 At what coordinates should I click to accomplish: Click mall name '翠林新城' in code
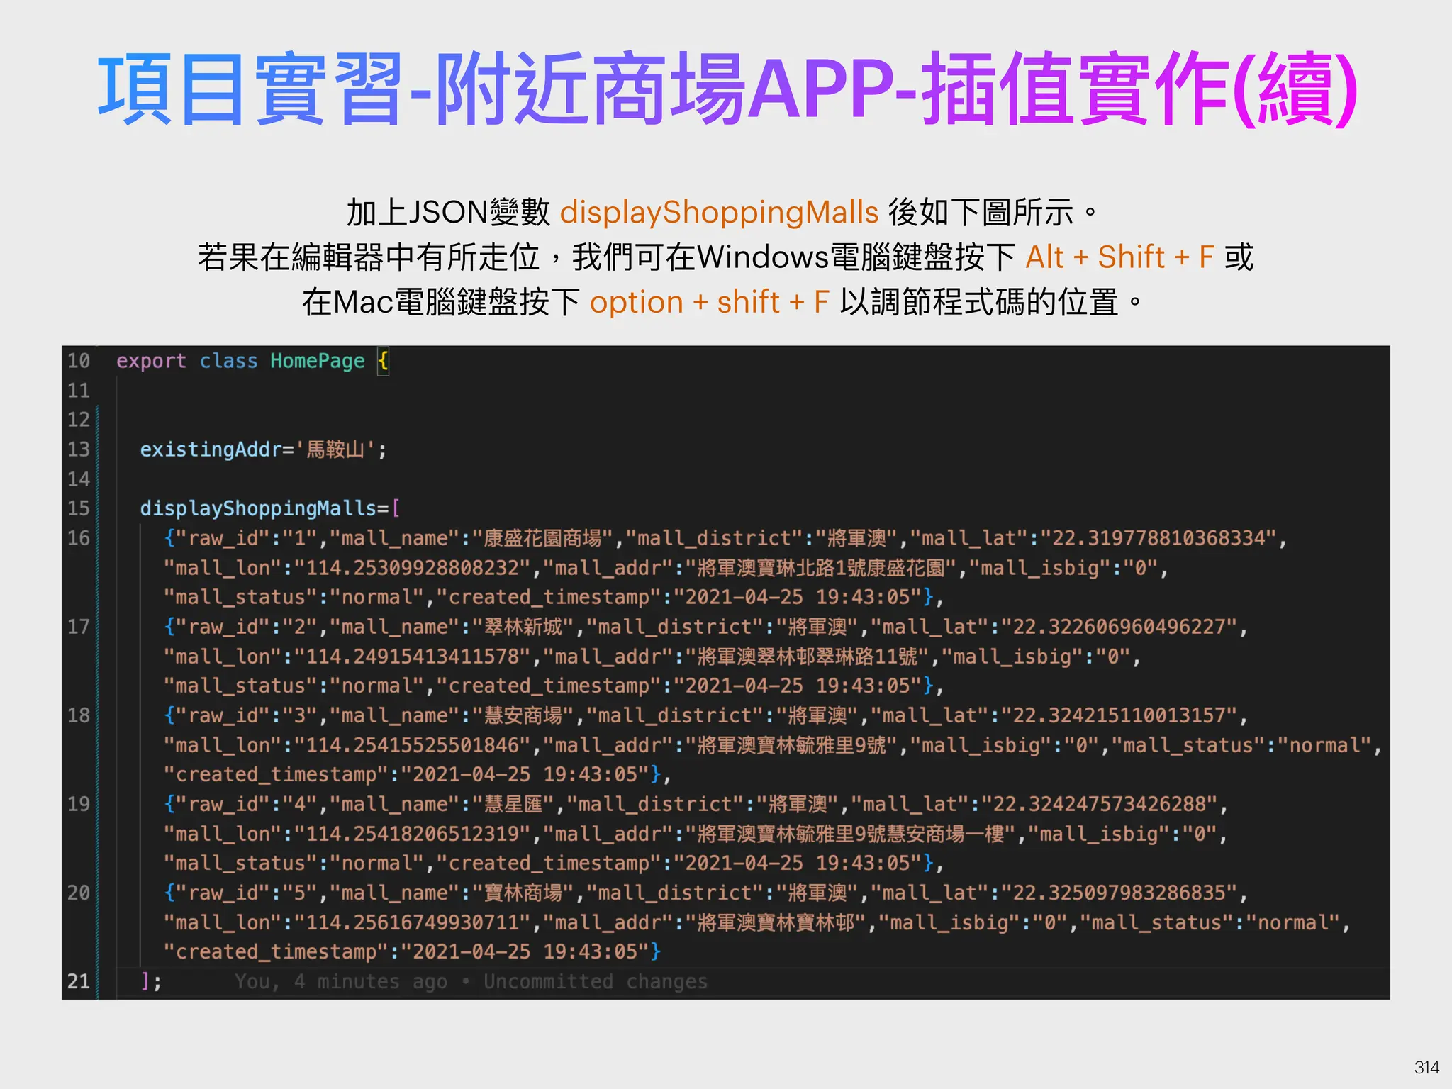point(523,627)
